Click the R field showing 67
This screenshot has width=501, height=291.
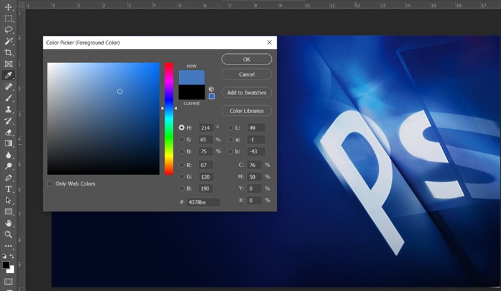[206, 165]
